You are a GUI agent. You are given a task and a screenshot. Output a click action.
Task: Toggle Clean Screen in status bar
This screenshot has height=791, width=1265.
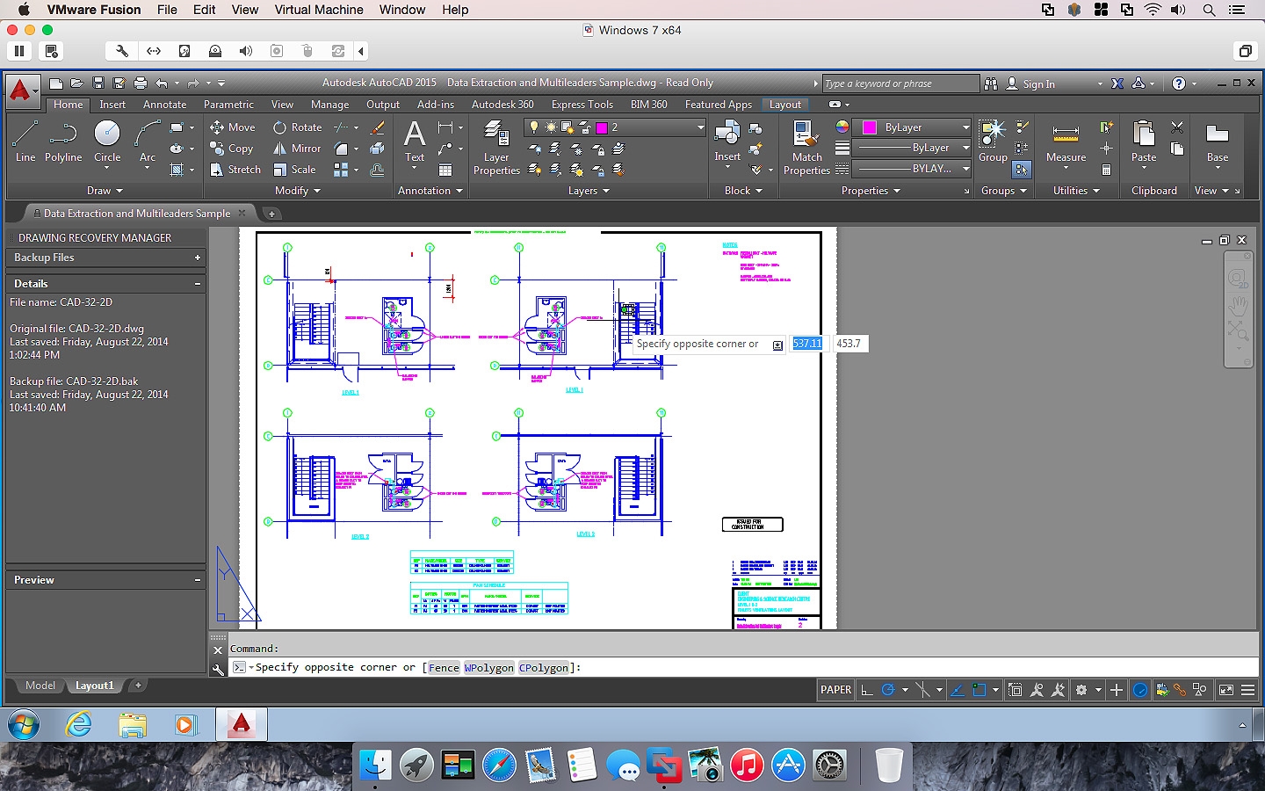1226,690
